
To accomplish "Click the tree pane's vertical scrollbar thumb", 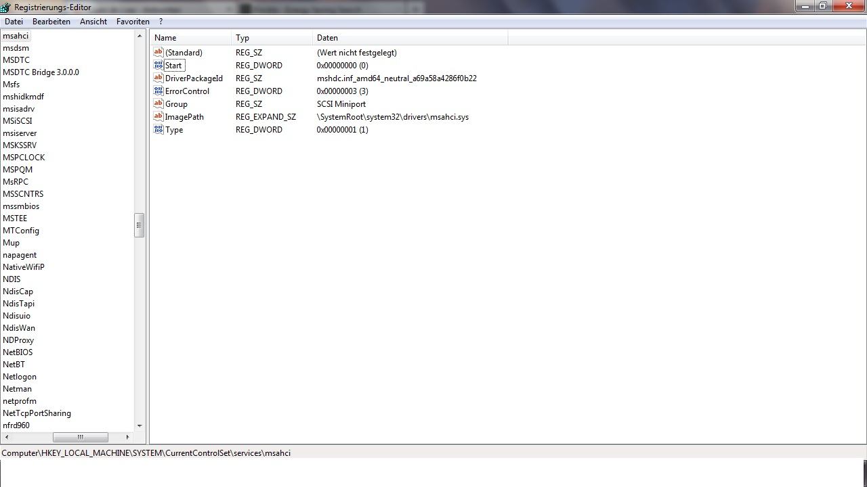I will [x=140, y=225].
